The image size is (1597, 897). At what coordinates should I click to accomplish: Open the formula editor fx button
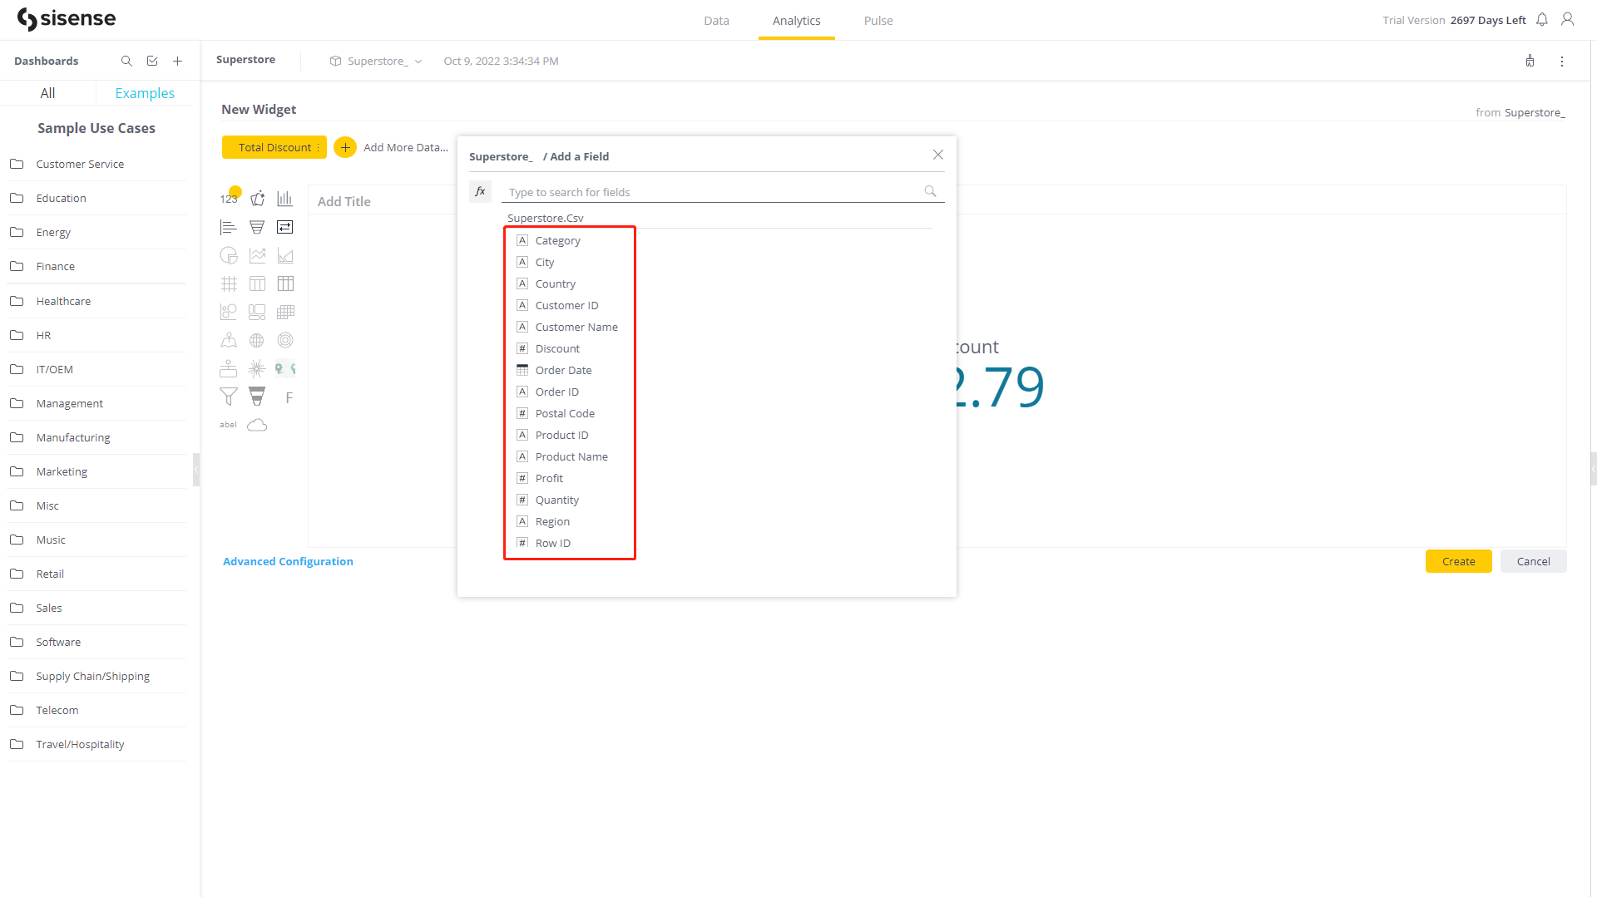(x=480, y=191)
